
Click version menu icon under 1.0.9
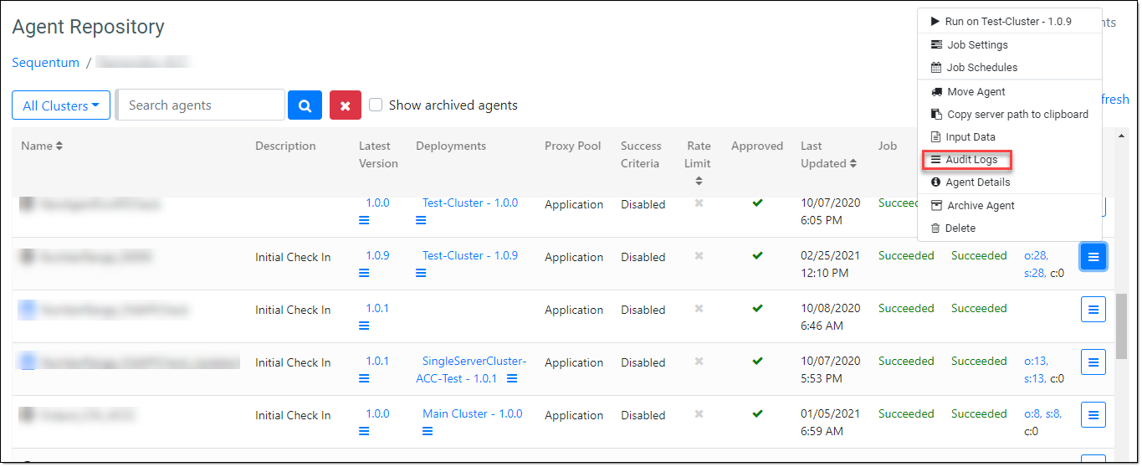pos(364,273)
